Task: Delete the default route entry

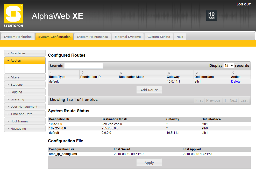Action: pos(236,82)
